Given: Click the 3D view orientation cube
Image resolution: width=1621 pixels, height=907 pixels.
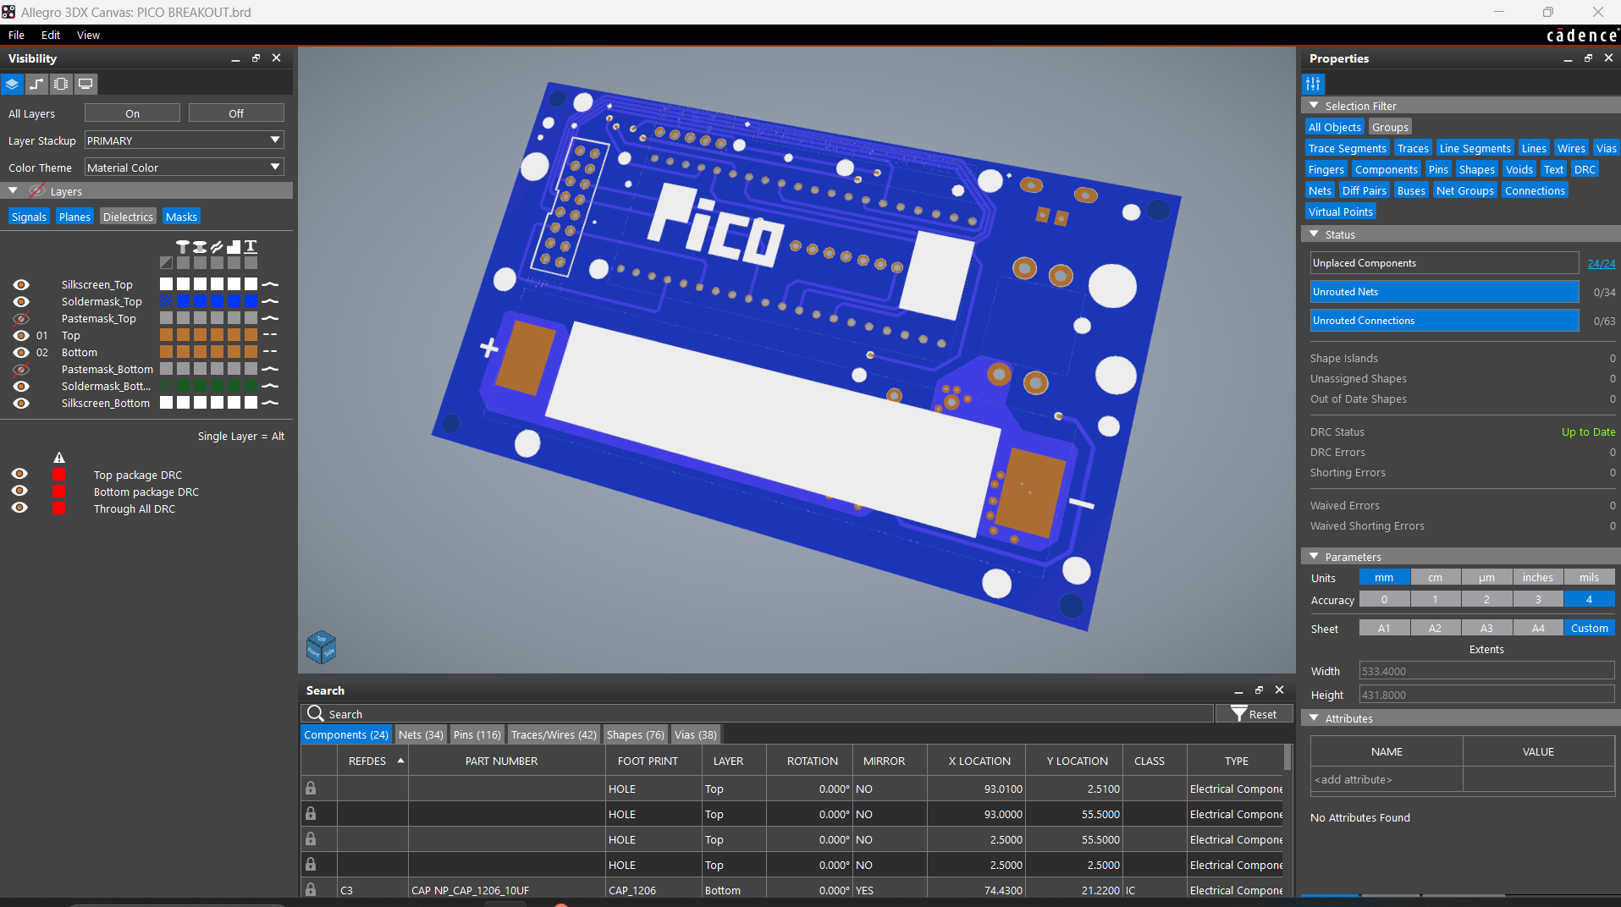Looking at the screenshot, I should (321, 648).
